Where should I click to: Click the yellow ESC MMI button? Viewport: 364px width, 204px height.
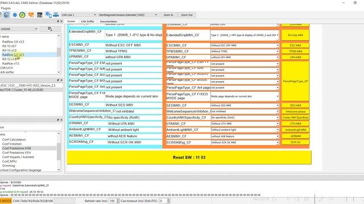point(295,45)
